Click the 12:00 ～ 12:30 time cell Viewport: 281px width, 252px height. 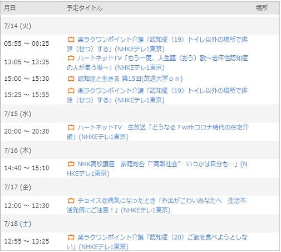click(27, 206)
